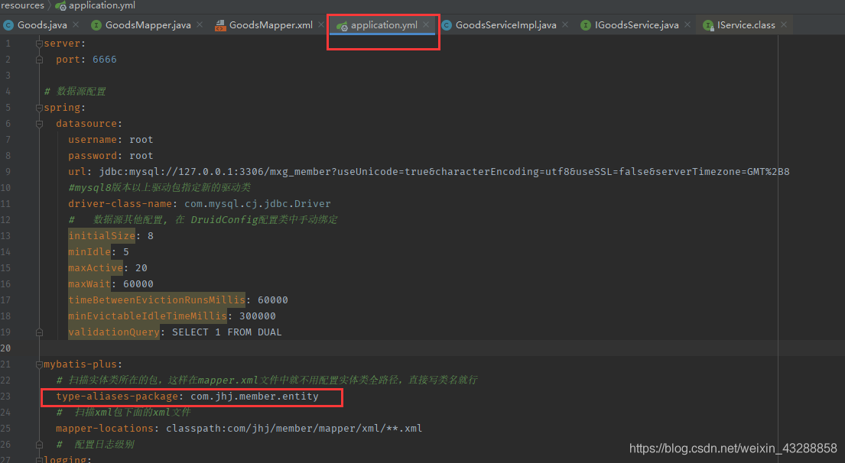The image size is (845, 463).
Task: Click the type-aliases-package key text
Action: [x=117, y=397]
